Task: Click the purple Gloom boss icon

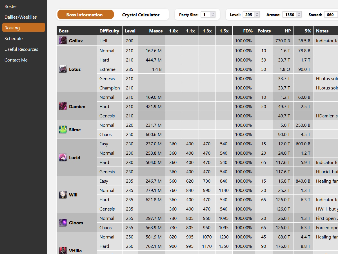Action: pyautogui.click(x=63, y=223)
